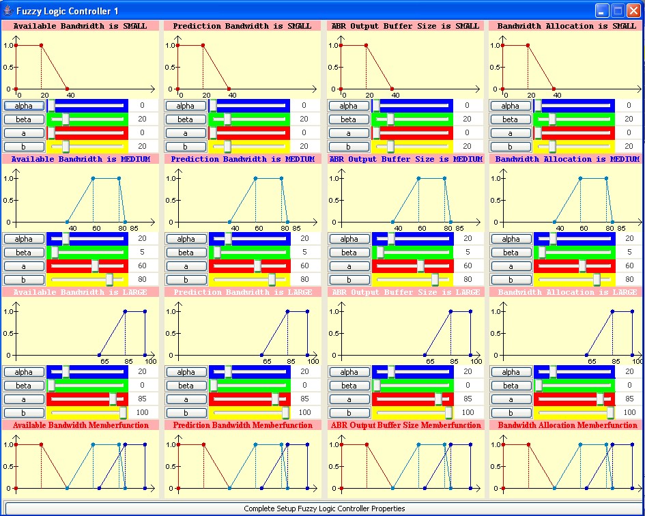Click the red a slider for Prediction Bandwidth LARGE
Viewport: 645px width, 516px height.
[x=249, y=399]
